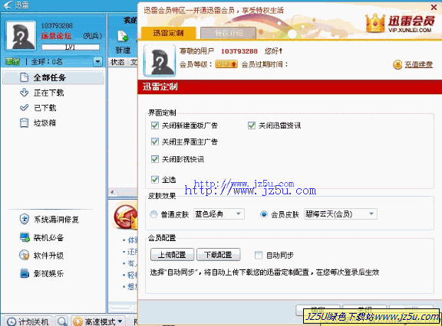Click the 军衔 green badge
The width and height of the screenshot is (442, 326).
[x=12, y=61]
